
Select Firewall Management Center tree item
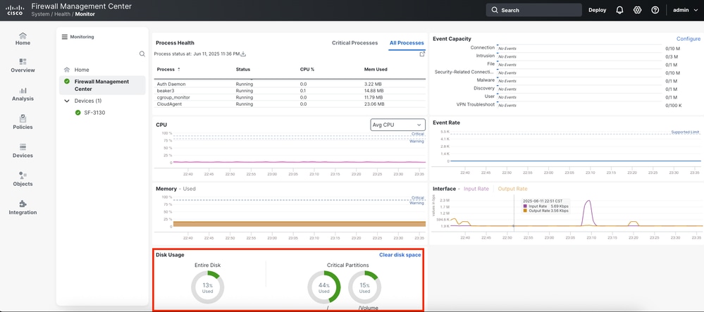[x=102, y=85]
